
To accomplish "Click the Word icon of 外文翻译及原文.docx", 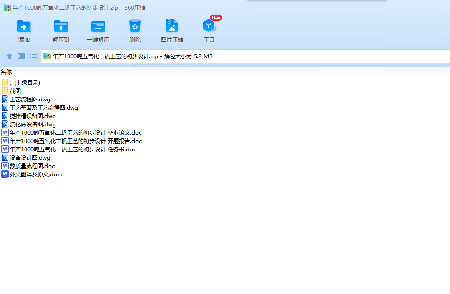I will [x=5, y=174].
